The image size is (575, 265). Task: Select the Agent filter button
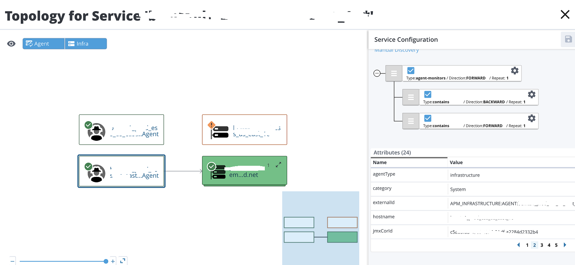pos(43,44)
